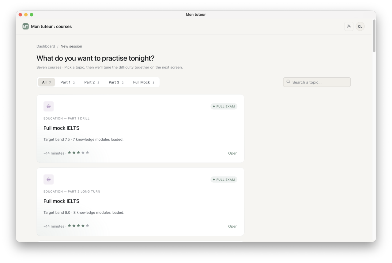The height and width of the screenshot is (263, 392).
Task: Click the star rating on second card
Action: tap(78, 226)
